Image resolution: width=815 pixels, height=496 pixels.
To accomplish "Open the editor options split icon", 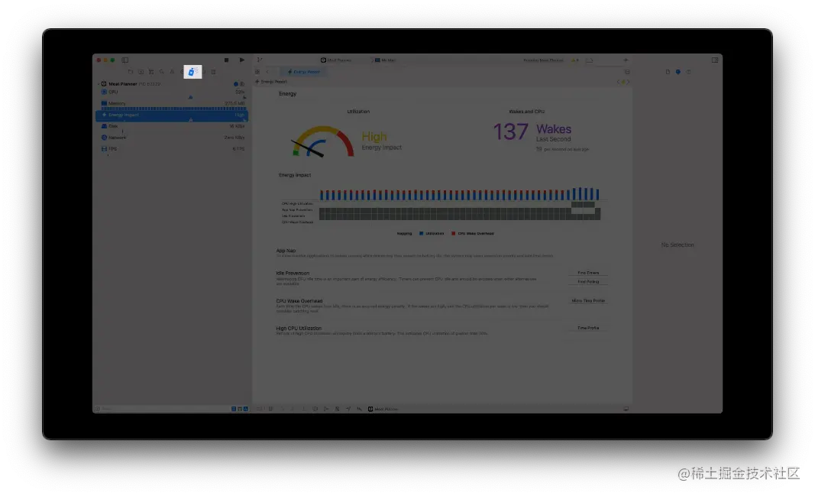I will [627, 72].
